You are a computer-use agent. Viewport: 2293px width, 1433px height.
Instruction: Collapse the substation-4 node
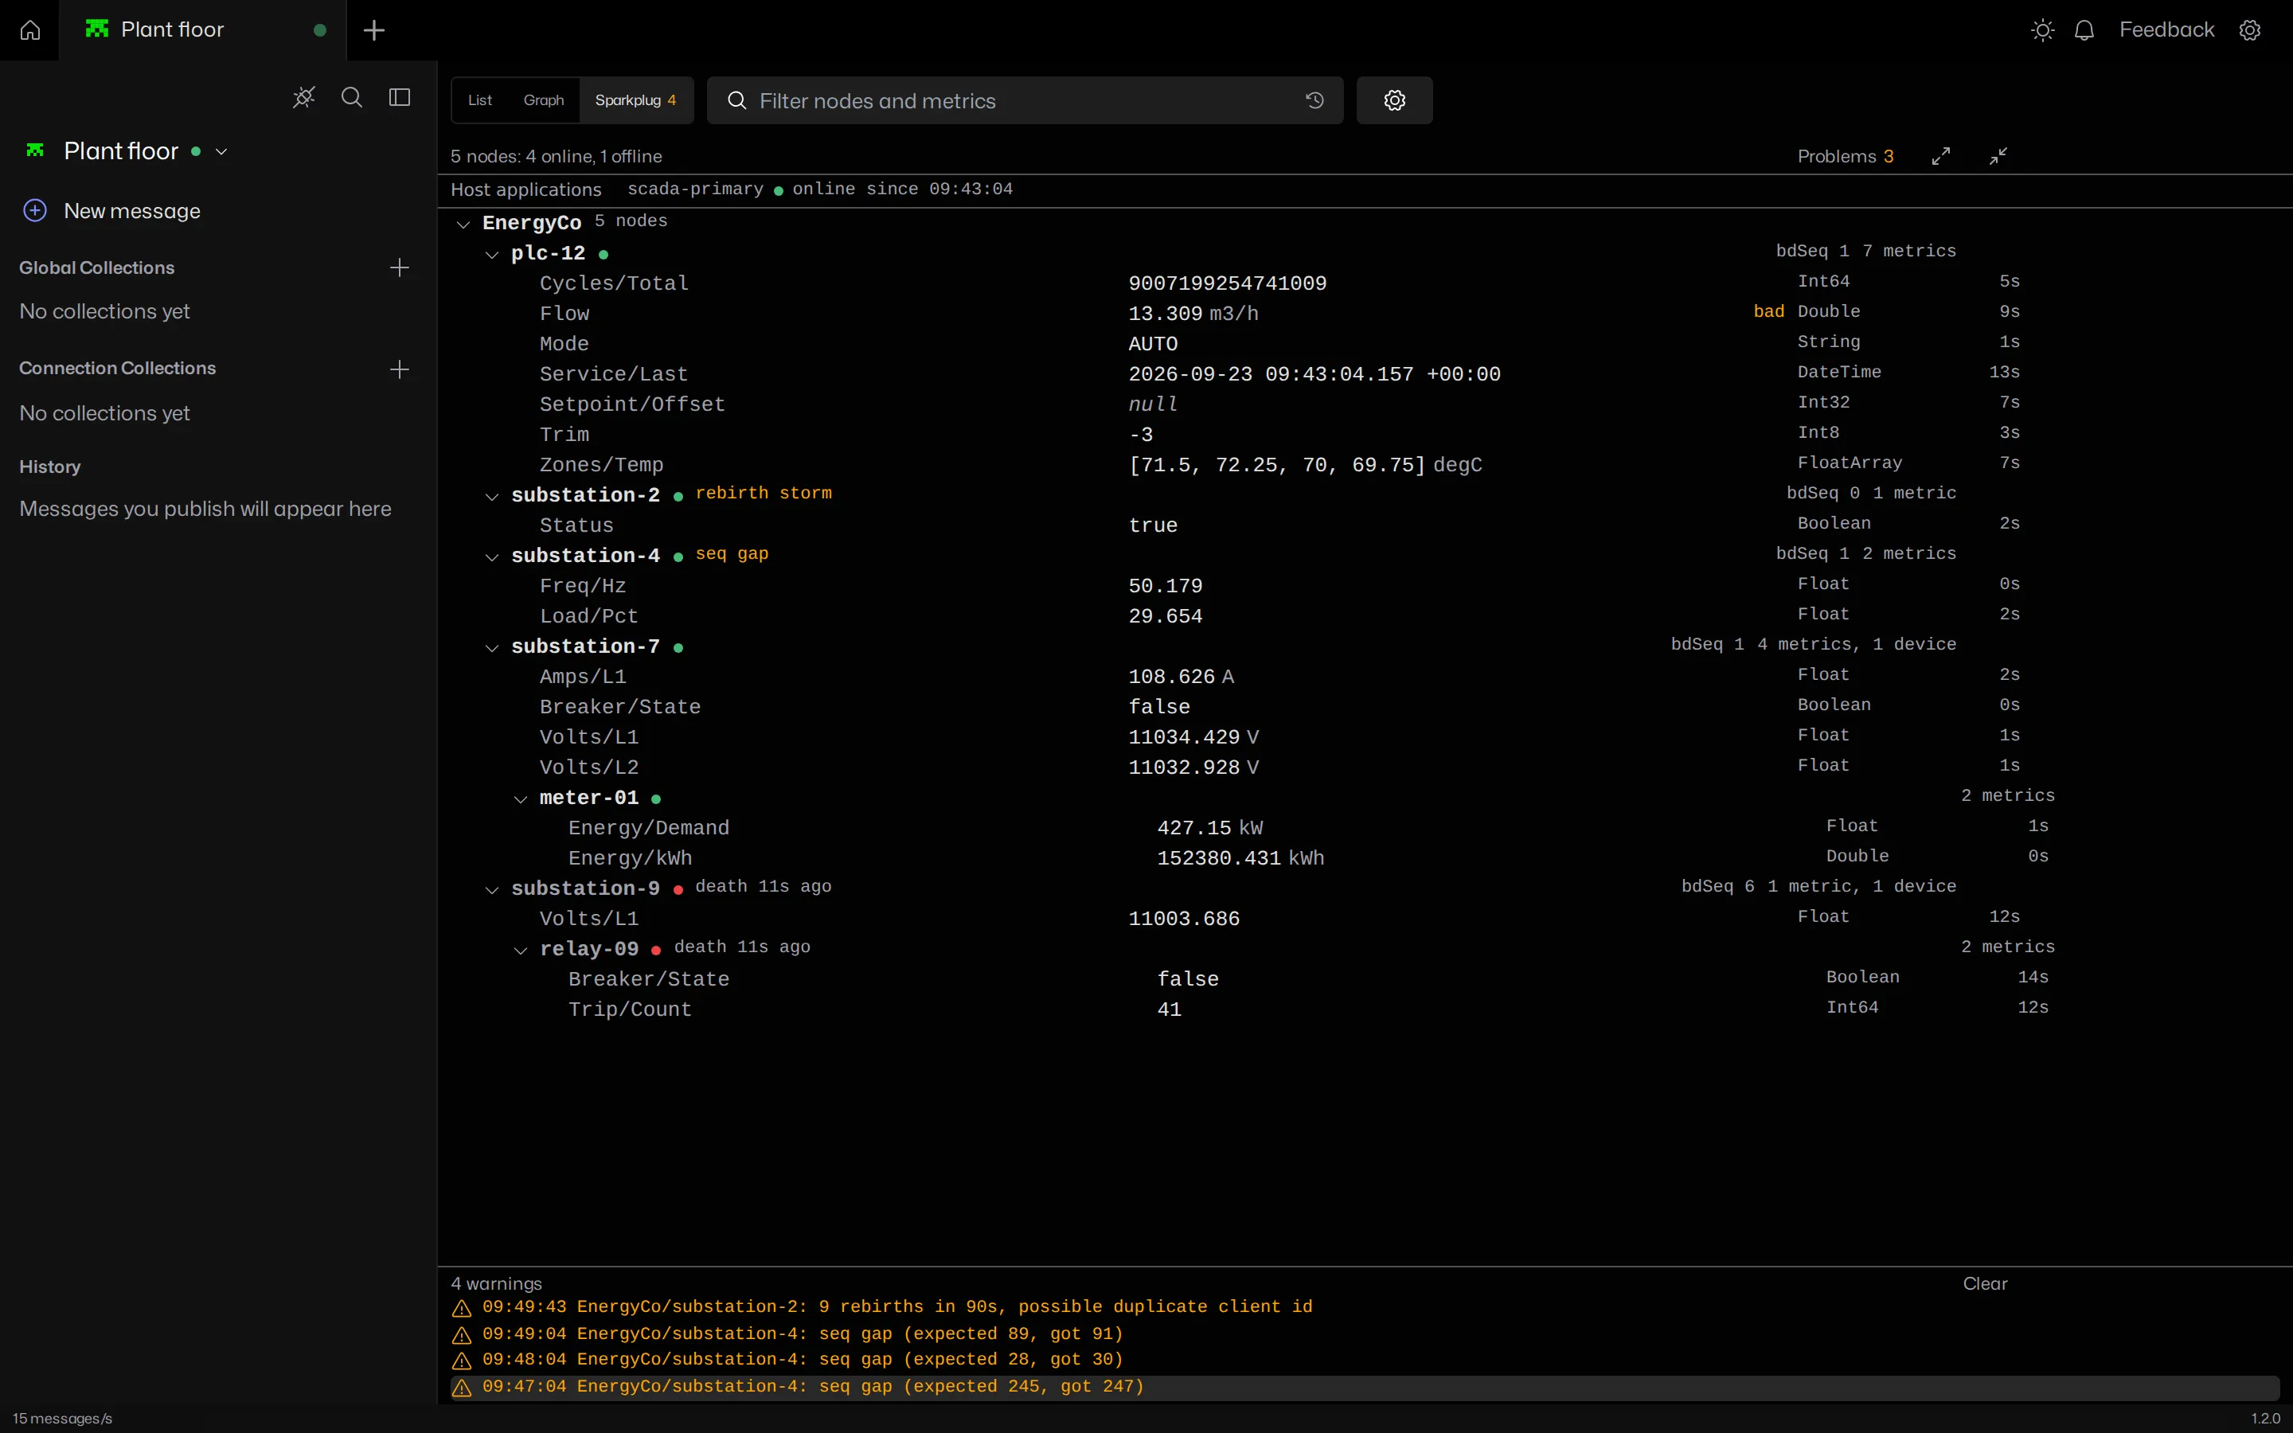click(x=492, y=557)
